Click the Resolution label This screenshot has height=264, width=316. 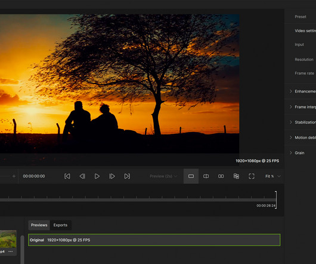(304, 60)
